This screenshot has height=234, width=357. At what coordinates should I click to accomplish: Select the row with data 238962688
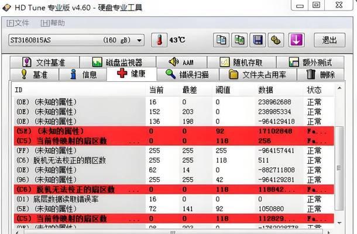point(174,102)
